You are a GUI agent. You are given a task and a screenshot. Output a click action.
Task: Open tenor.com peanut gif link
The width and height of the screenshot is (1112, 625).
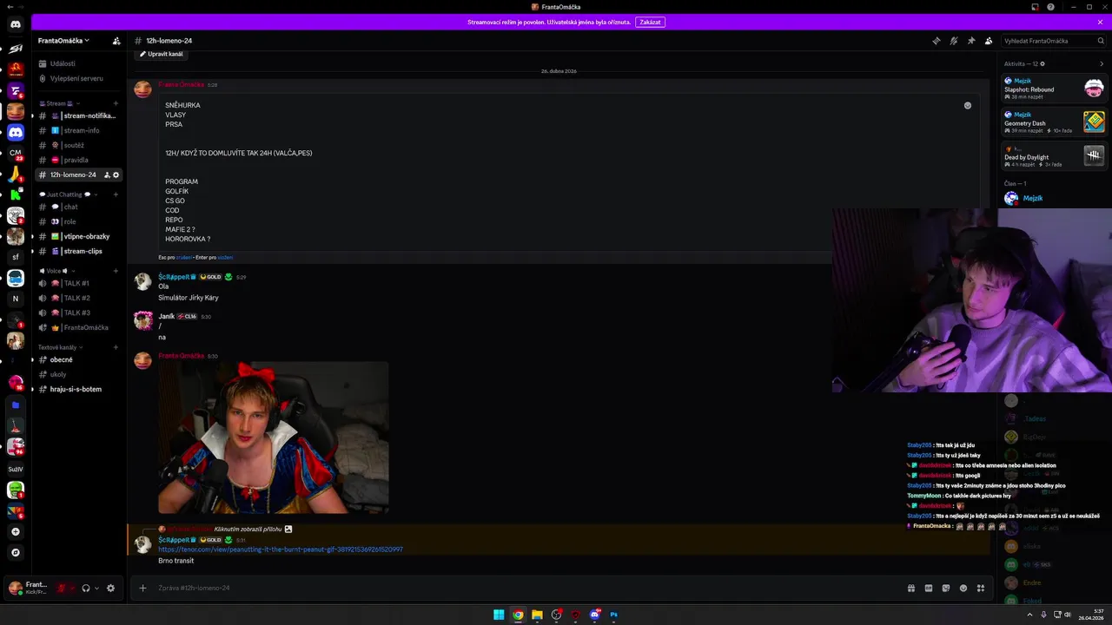[x=281, y=549]
